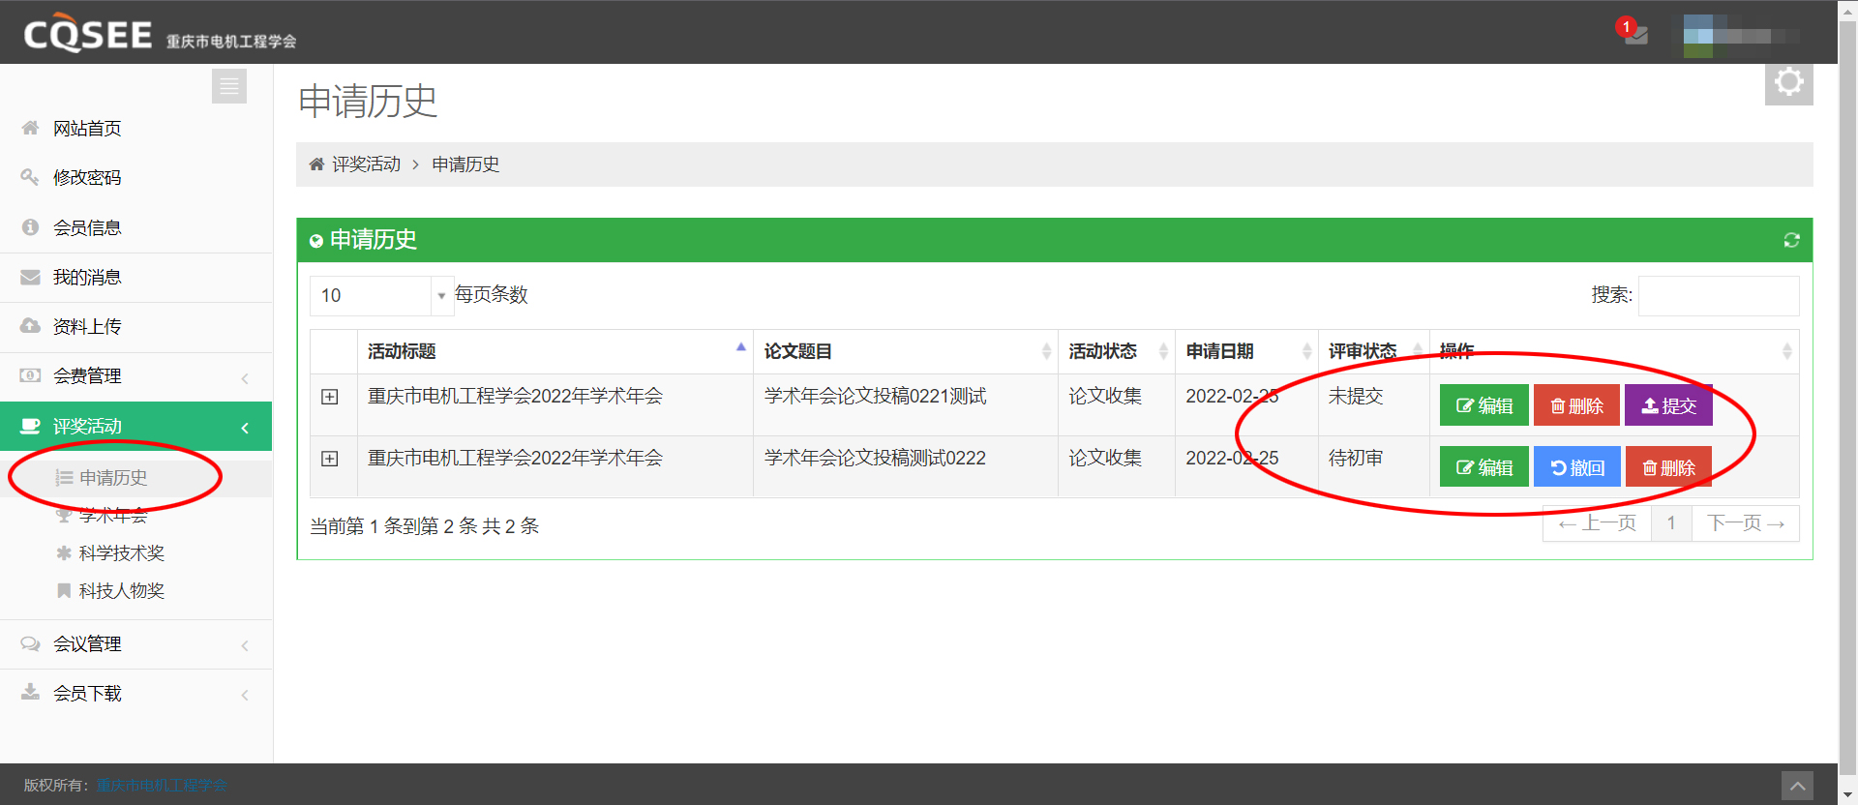This screenshot has height=805, width=1858.
Task: Go to previous page 上一页
Action: pos(1597,523)
